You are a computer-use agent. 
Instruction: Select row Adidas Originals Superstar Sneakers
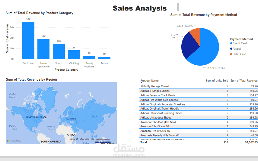tap(199, 104)
